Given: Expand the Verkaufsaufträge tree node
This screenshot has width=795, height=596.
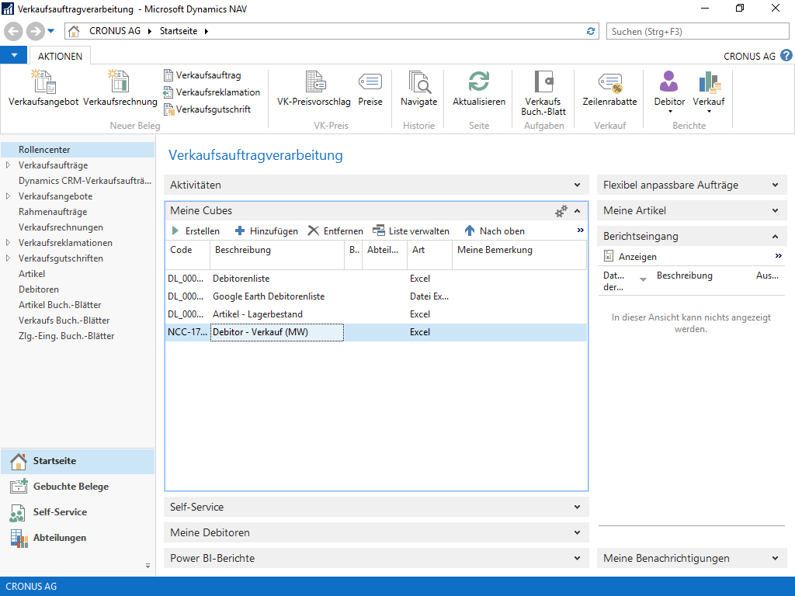Looking at the screenshot, I should (x=8, y=165).
